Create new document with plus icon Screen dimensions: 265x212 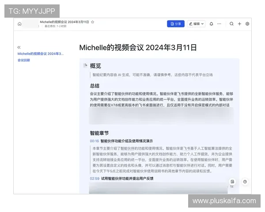[x=239, y=24]
